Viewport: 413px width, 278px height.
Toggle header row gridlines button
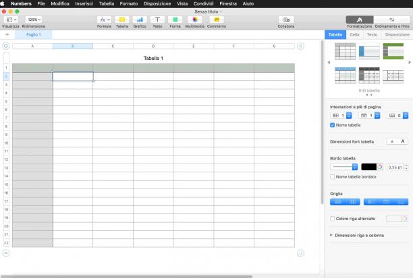(x=386, y=202)
